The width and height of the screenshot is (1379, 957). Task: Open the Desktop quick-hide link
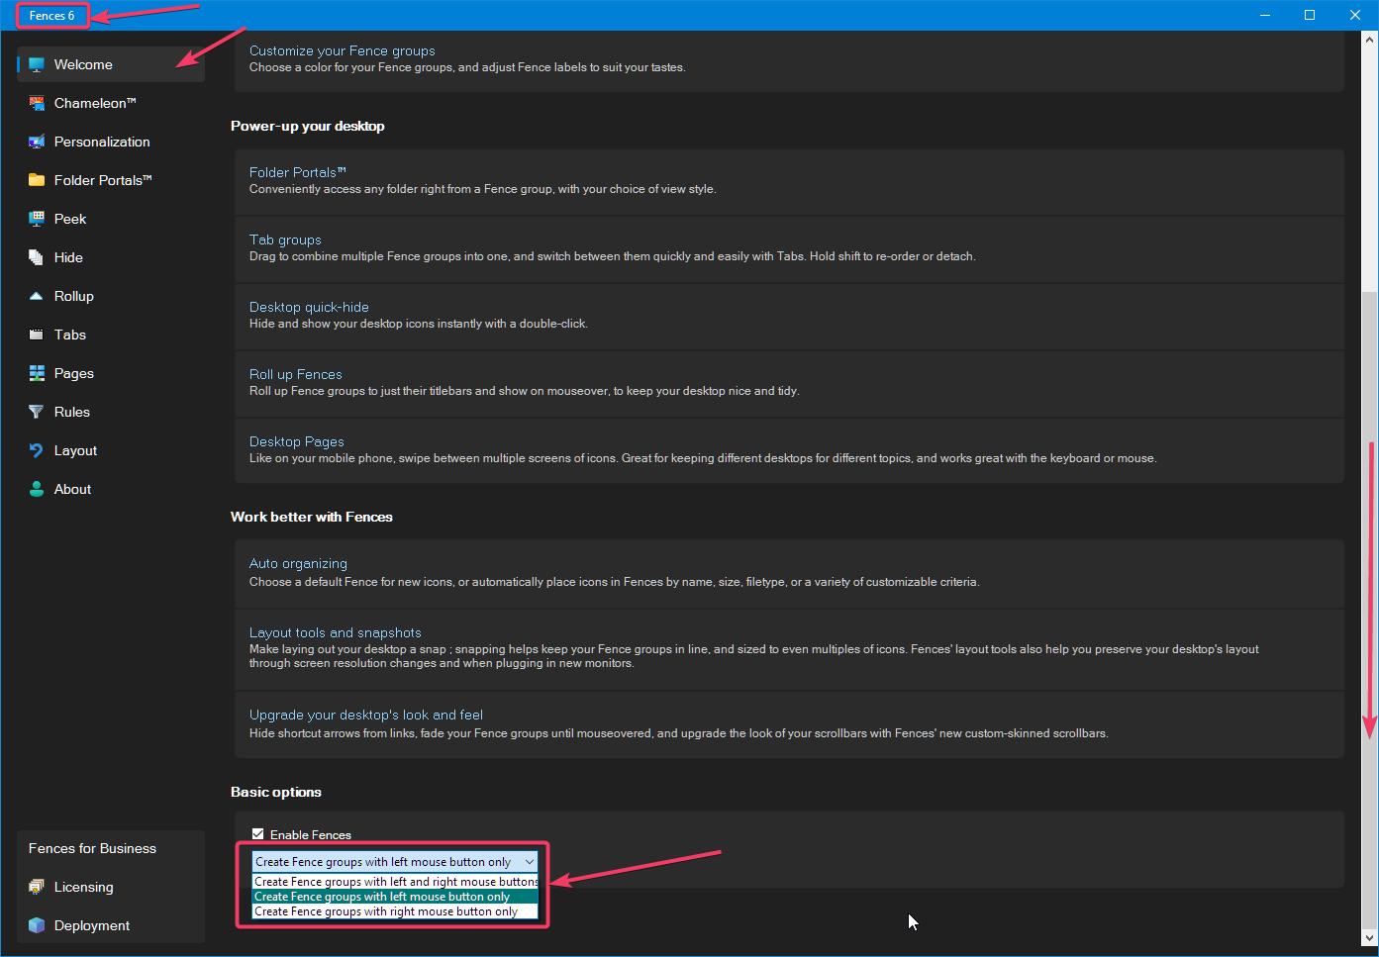coord(309,307)
